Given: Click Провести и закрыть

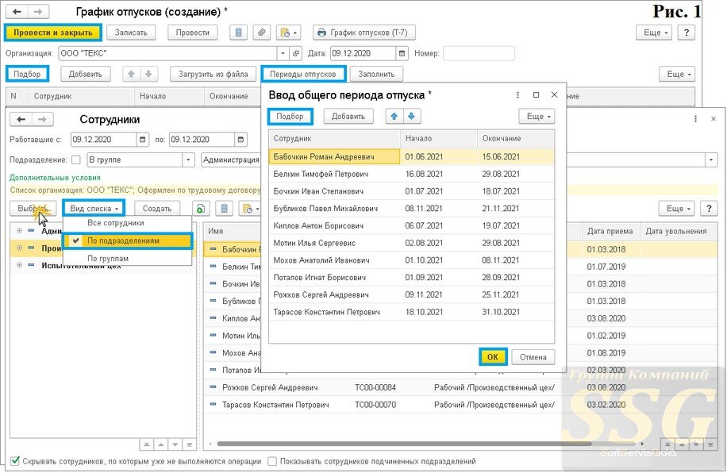Looking at the screenshot, I should [53, 33].
